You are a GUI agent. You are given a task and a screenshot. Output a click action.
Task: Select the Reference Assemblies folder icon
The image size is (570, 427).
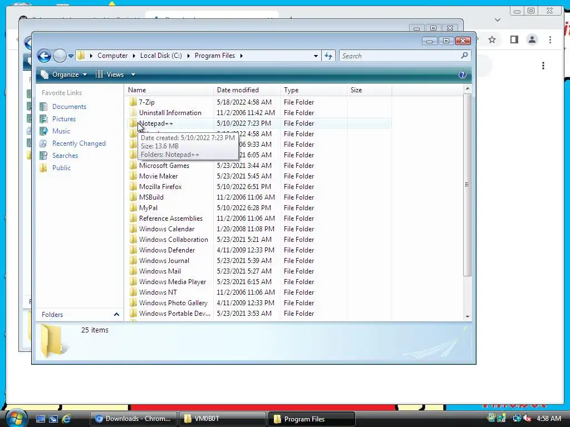point(133,218)
